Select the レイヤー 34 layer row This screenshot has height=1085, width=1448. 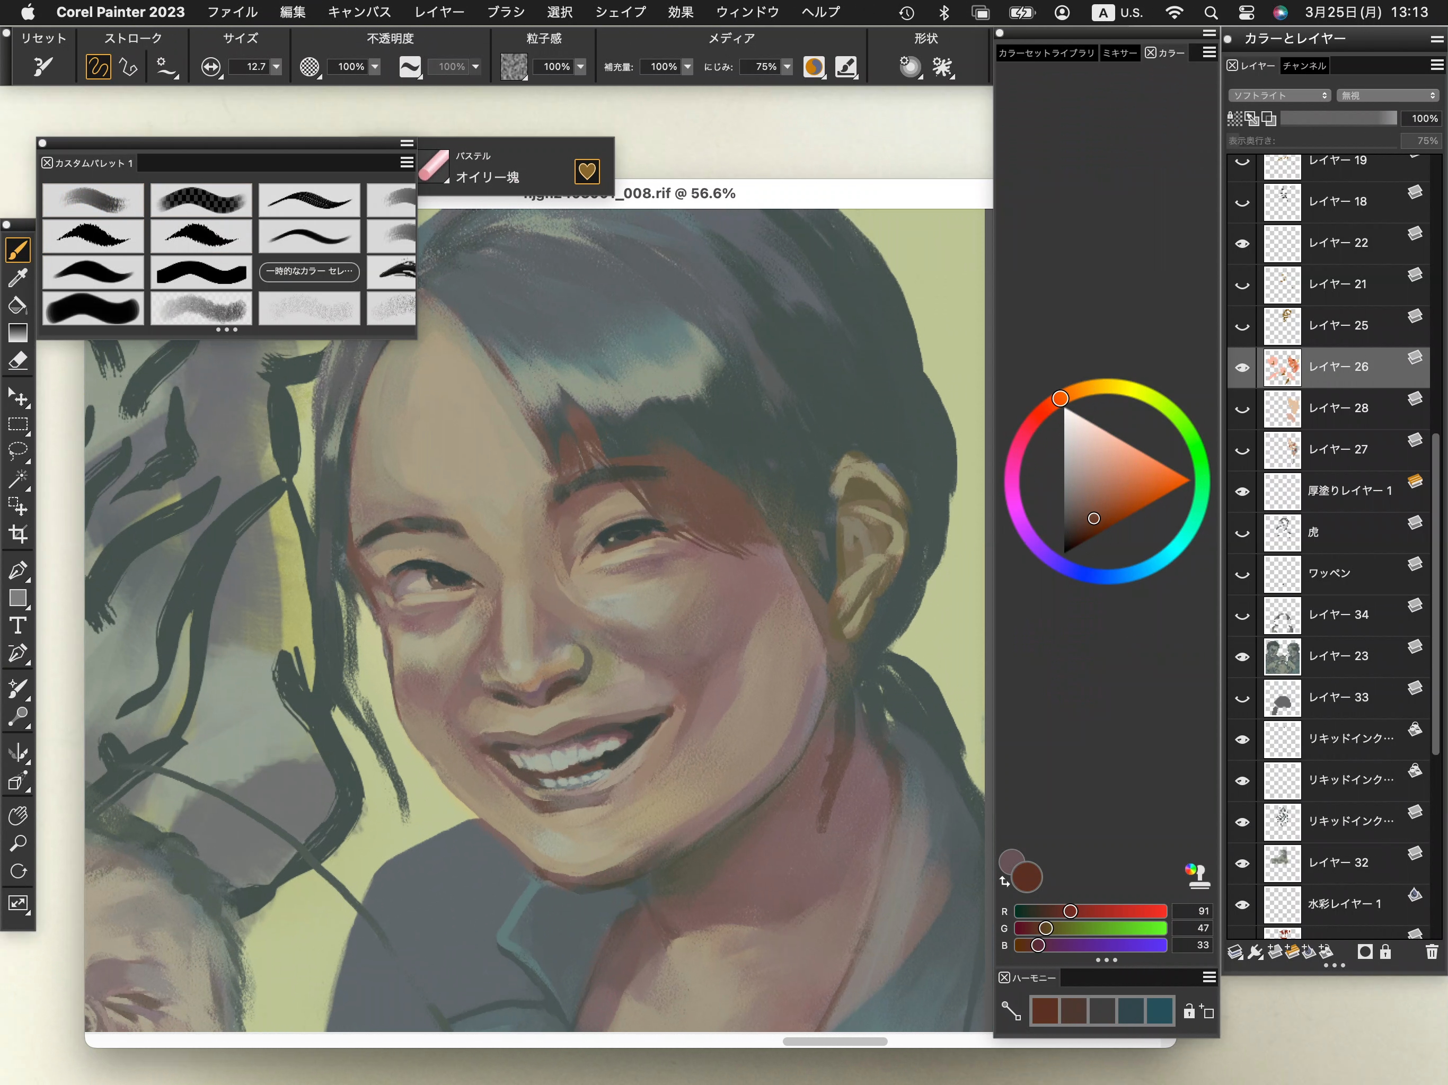(1328, 615)
